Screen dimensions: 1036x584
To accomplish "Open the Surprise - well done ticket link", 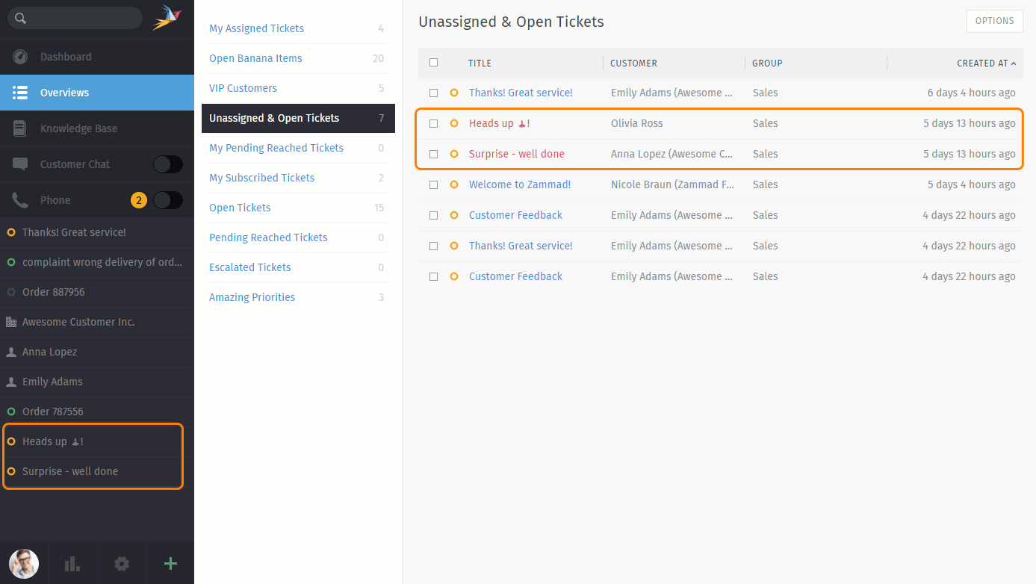I will click(x=516, y=154).
